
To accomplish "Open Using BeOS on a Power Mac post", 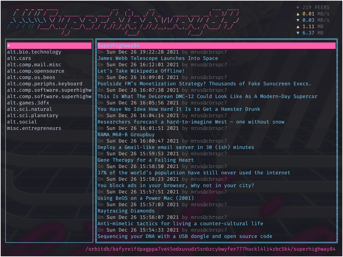I will coord(146,198).
